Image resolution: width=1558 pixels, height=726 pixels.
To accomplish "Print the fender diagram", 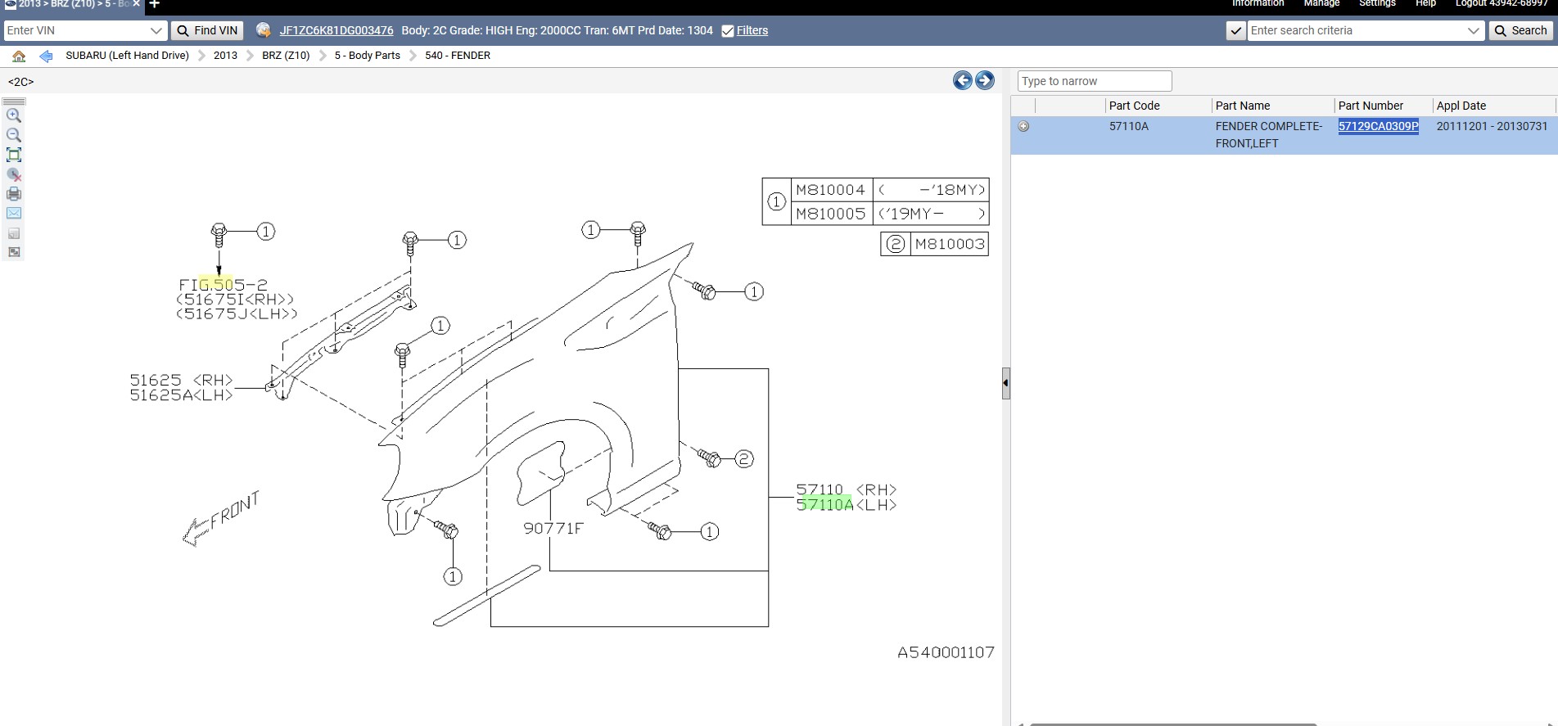I will pos(14,194).
